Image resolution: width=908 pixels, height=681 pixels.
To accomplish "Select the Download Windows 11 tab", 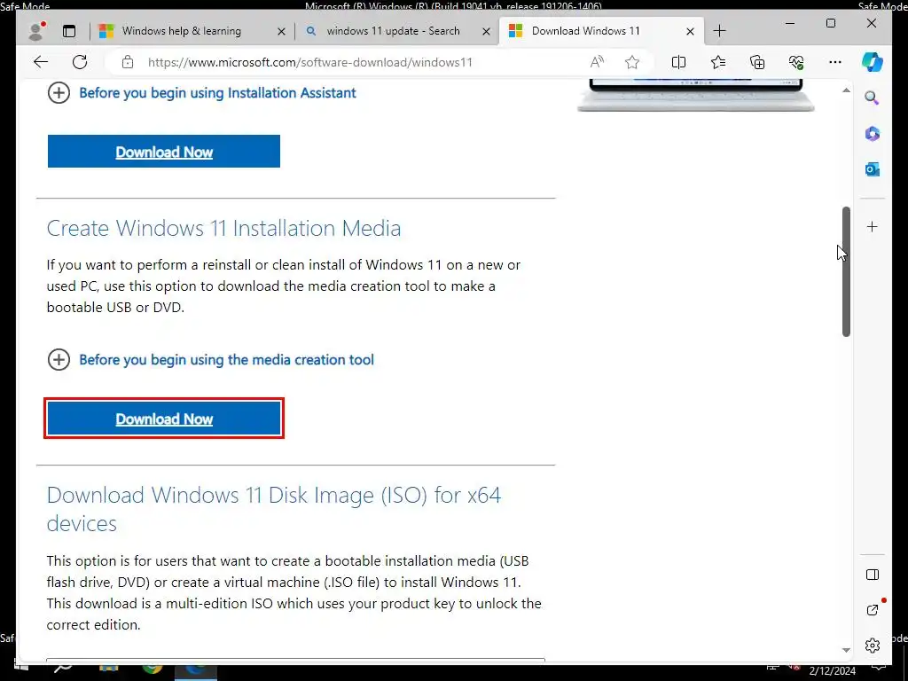I will (585, 31).
